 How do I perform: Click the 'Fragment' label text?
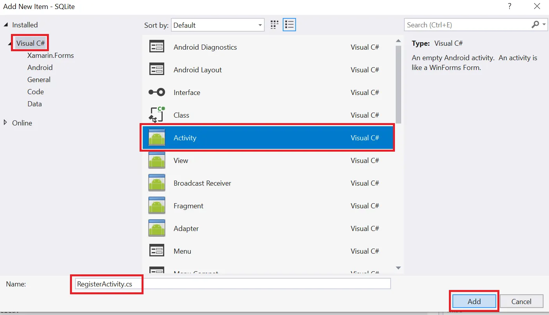(x=188, y=206)
